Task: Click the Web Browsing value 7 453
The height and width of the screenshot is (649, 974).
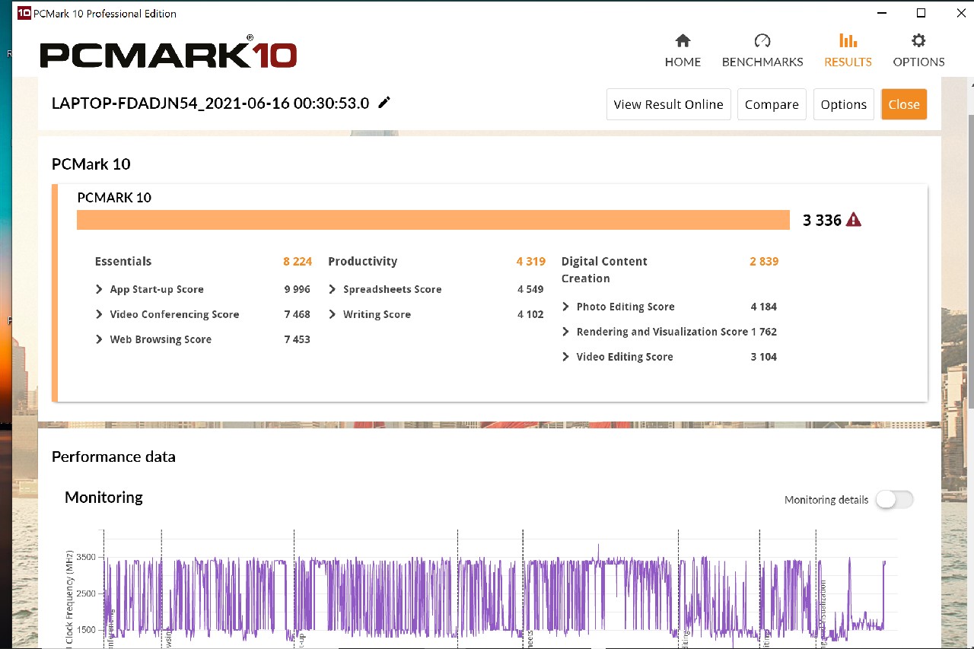Action: [297, 339]
